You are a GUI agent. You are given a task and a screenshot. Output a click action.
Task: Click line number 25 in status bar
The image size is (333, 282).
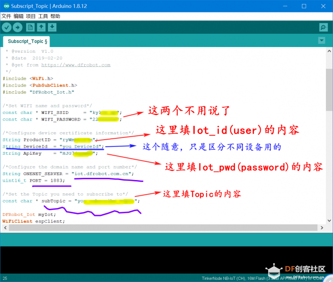pos(5,278)
